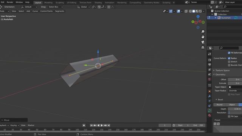The width and height of the screenshot is (242, 136).
Task: Select wireframe viewport shading
Action: (191, 11)
